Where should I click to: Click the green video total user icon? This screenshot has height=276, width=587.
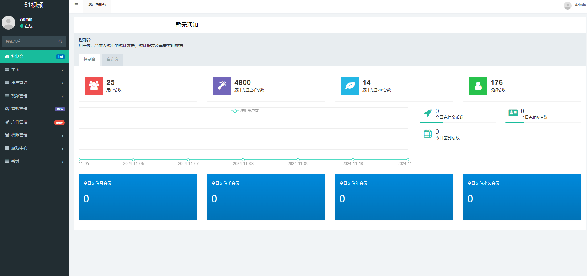click(478, 86)
